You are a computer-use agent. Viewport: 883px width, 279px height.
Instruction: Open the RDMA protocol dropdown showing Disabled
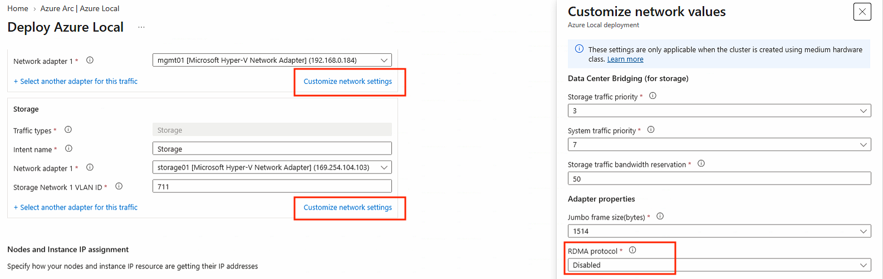(x=719, y=265)
